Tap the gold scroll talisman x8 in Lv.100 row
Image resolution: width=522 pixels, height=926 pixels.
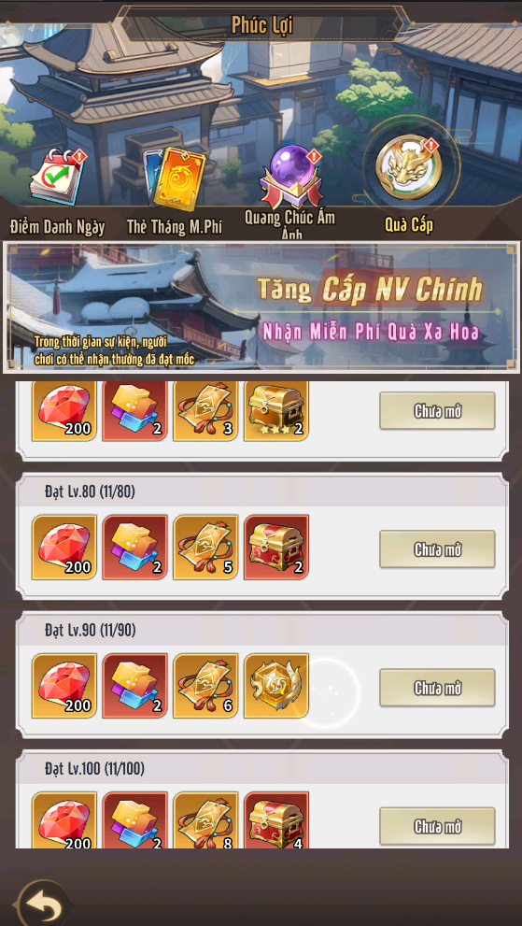coord(205,820)
